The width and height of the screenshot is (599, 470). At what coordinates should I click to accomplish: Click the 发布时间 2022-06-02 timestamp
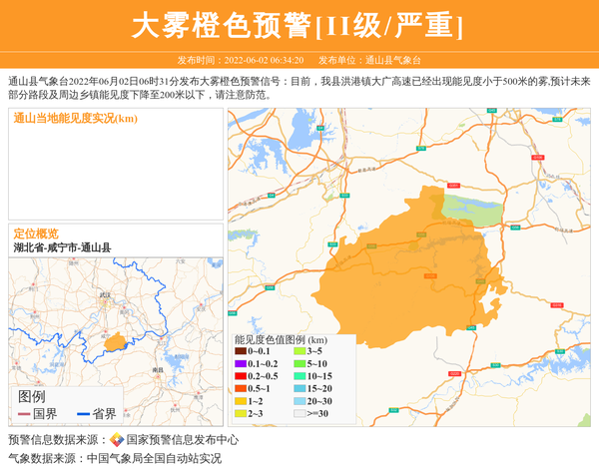pos(241,60)
